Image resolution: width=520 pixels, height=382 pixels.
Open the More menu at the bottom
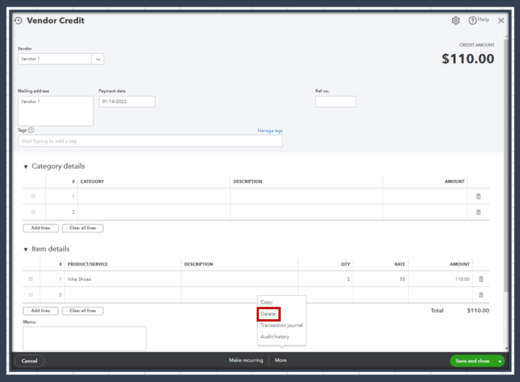[280, 361]
